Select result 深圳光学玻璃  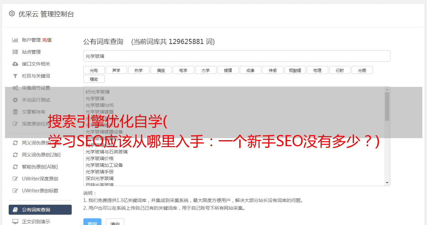pyautogui.click(x=99, y=178)
